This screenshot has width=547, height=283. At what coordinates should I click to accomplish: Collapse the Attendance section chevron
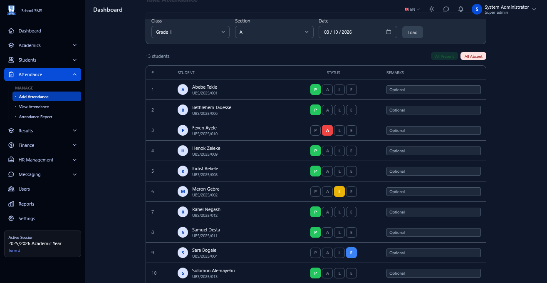pos(74,74)
